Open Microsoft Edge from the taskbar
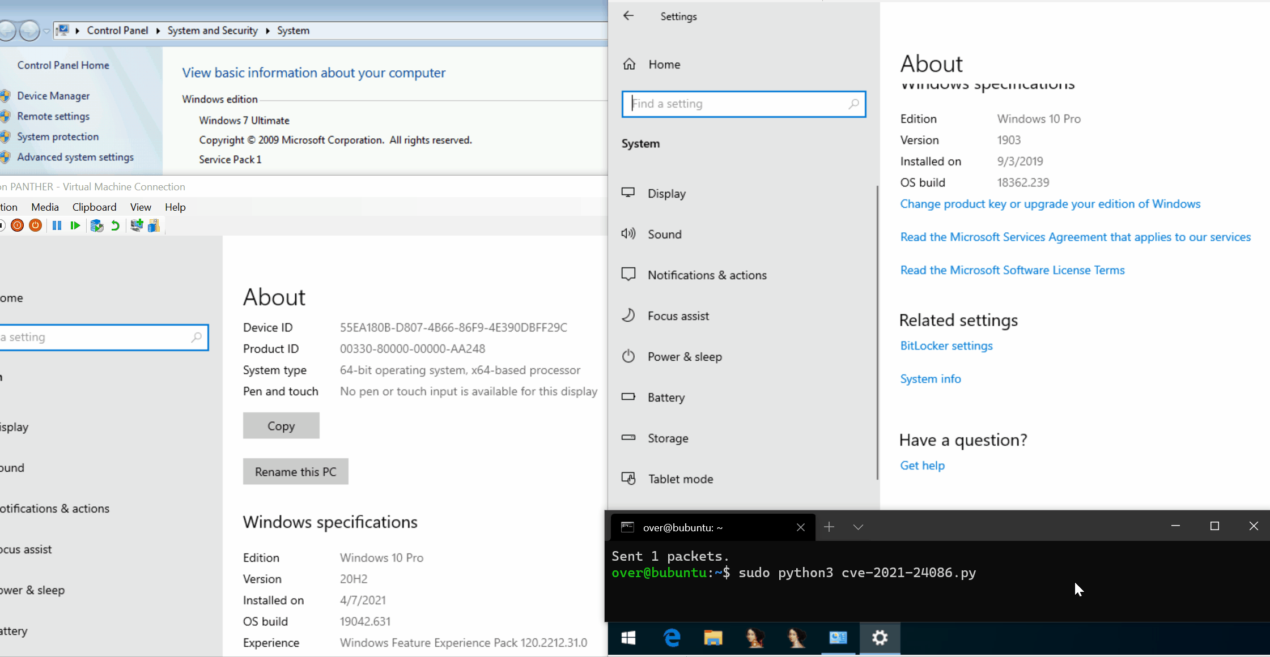The width and height of the screenshot is (1270, 657). pos(672,638)
